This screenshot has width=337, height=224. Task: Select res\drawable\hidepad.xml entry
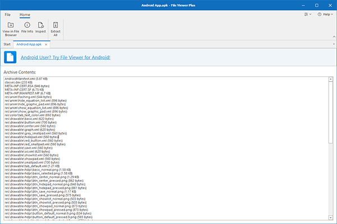click(31, 137)
